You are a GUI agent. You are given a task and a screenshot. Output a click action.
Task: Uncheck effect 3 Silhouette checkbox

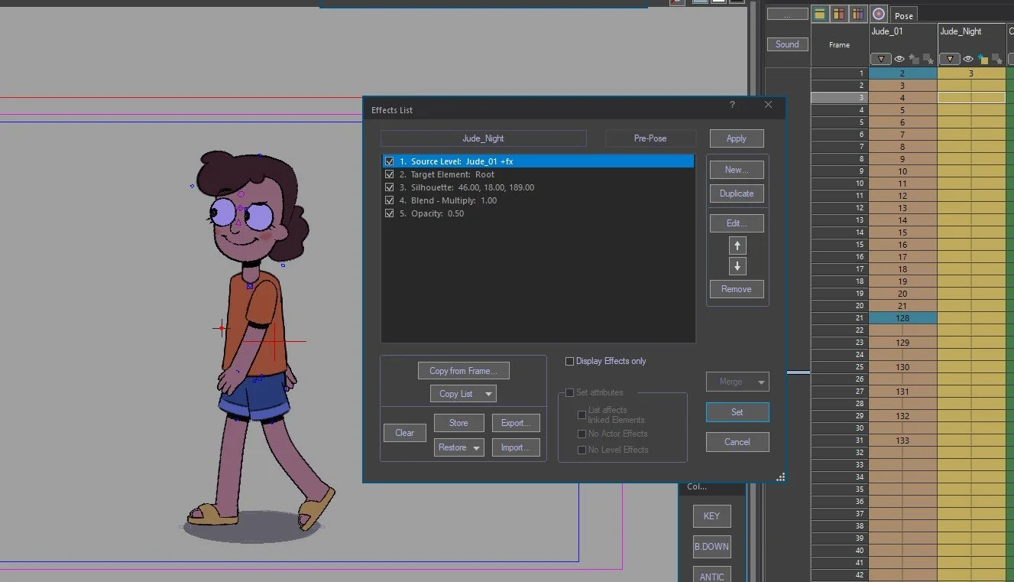[390, 187]
